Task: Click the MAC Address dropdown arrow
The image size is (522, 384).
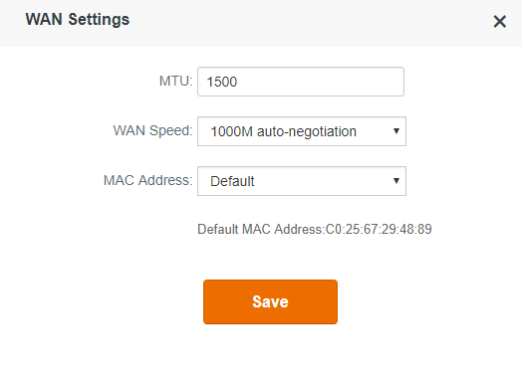Action: click(395, 180)
